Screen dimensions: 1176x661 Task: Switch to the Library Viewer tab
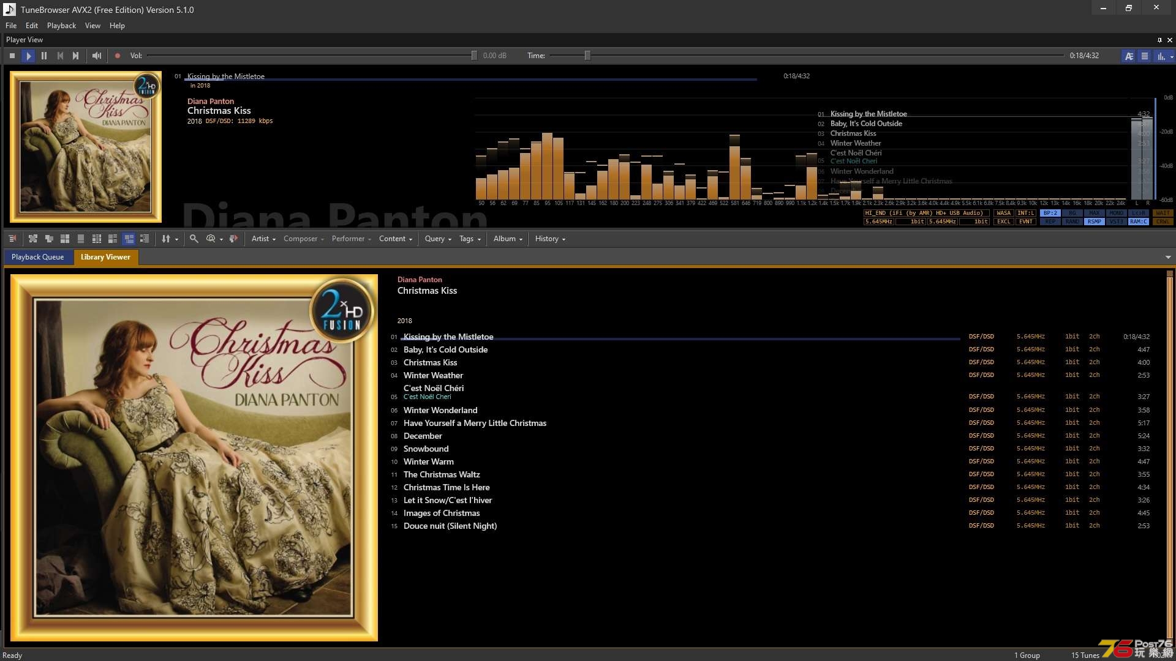105,257
